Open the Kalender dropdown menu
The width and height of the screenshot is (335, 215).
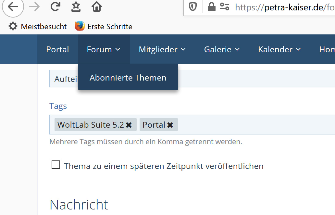[x=279, y=50]
